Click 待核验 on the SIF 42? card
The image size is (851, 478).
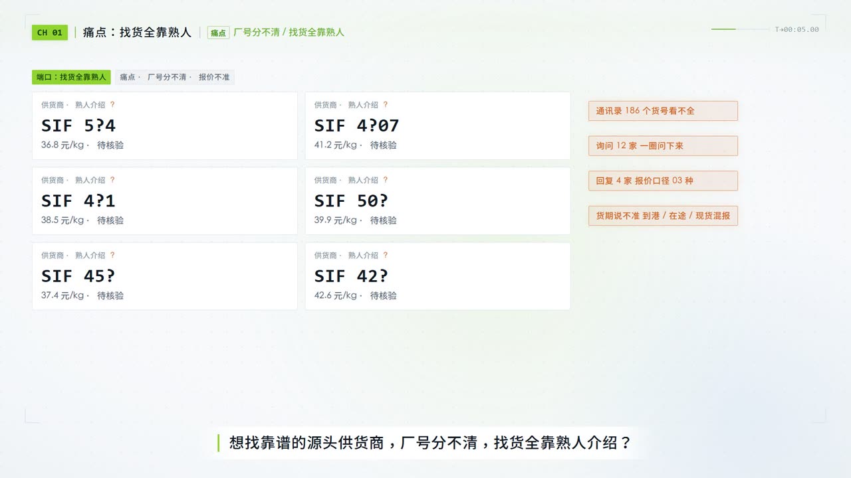(x=384, y=295)
